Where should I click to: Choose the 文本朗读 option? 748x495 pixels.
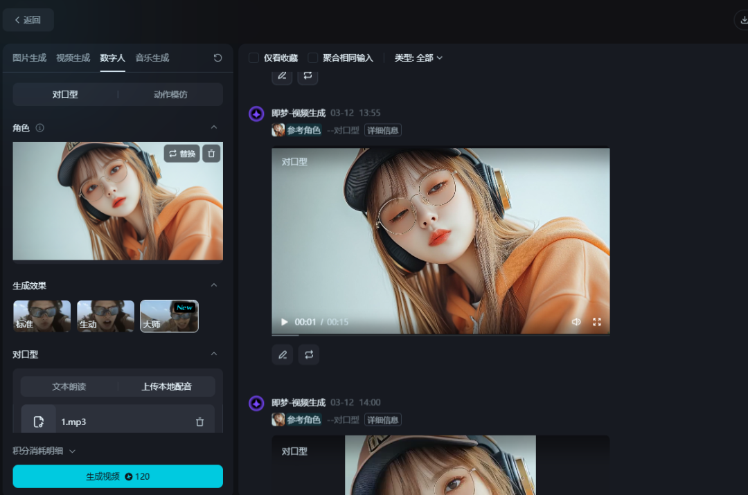click(x=69, y=387)
